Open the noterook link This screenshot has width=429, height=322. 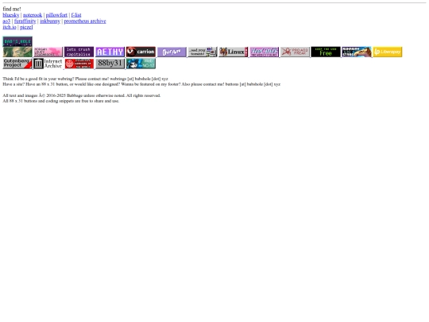33,15
